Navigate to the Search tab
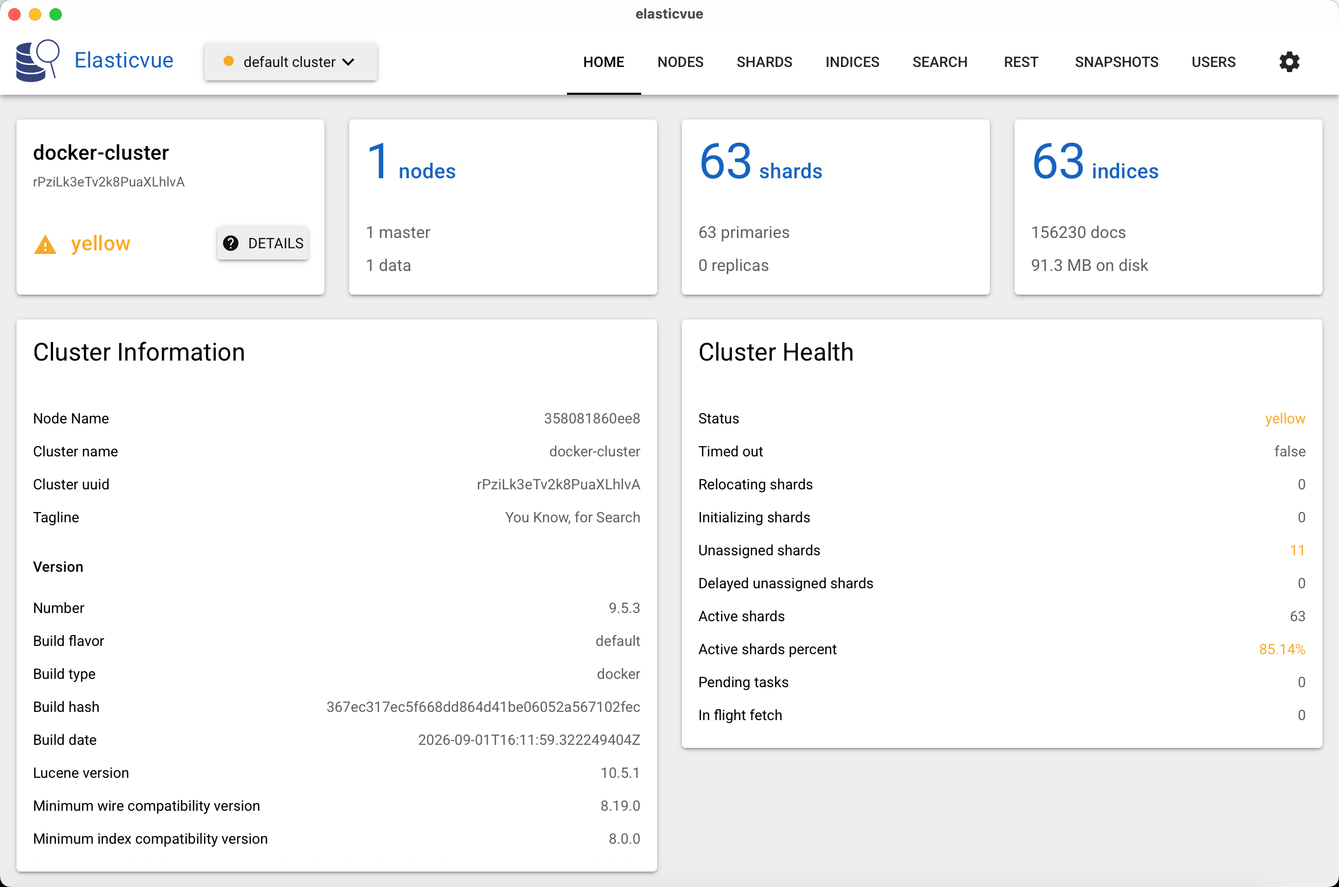 (x=940, y=62)
